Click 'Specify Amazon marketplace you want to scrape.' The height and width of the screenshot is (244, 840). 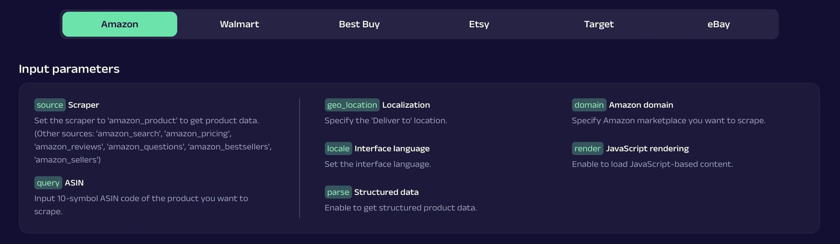click(x=669, y=121)
